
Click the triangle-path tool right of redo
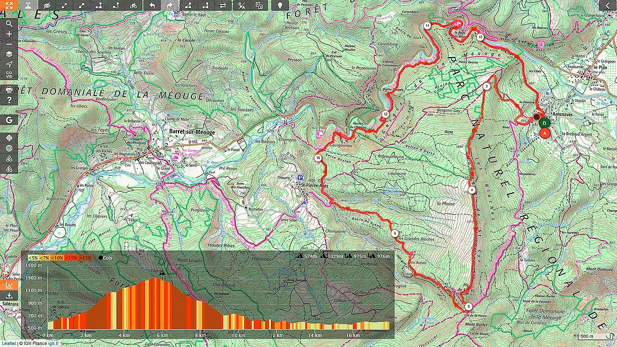[x=188, y=6]
